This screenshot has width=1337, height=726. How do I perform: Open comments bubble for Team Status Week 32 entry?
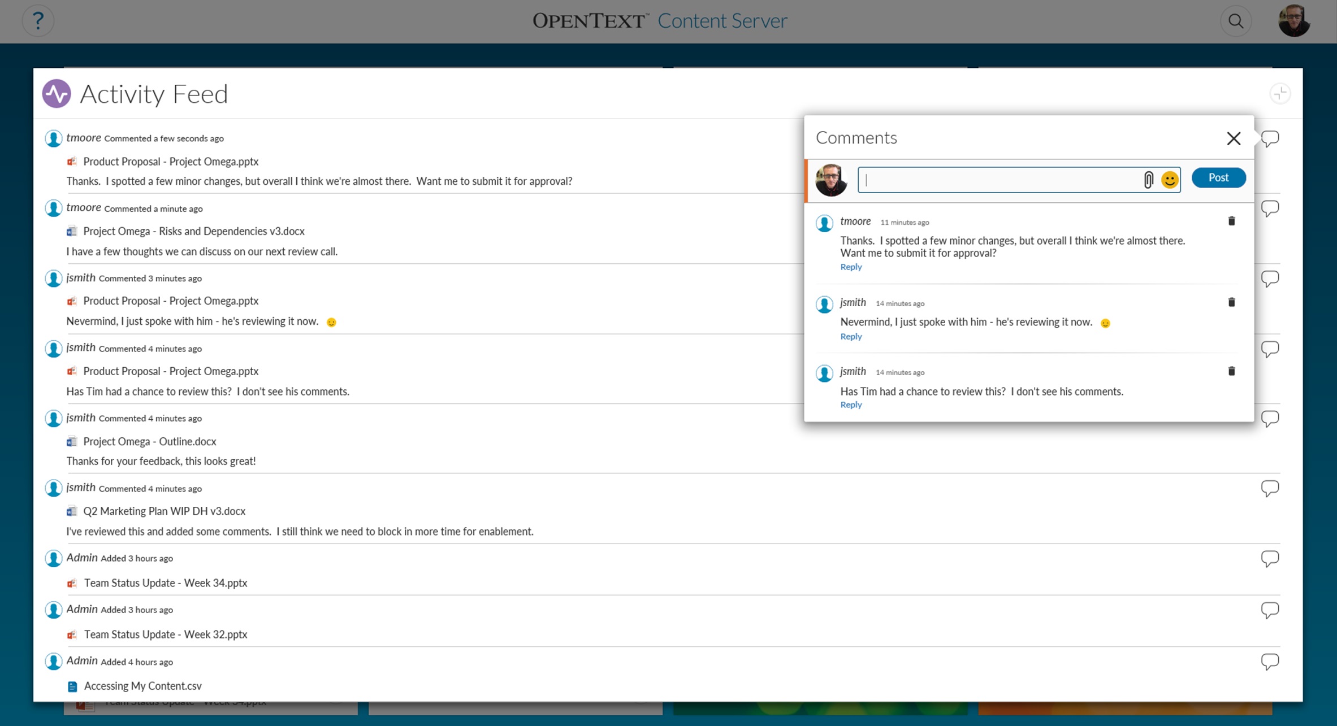1270,610
